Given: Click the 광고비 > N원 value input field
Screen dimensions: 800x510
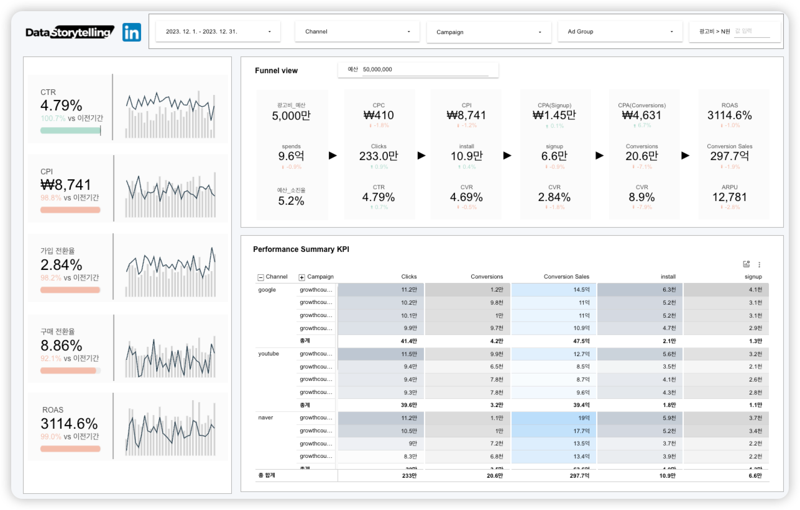Looking at the screenshot, I should [x=752, y=32].
